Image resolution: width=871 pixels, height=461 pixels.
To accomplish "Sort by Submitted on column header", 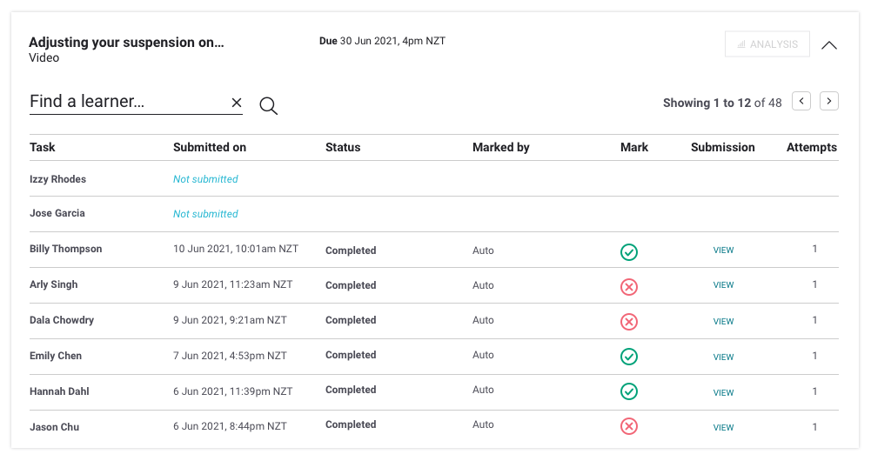I will click(210, 147).
